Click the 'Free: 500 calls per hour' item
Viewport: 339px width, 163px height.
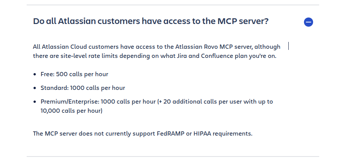pyautogui.click(x=74, y=74)
